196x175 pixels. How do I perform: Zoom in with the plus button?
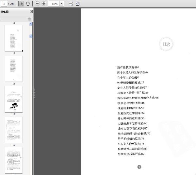pyautogui.click(x=44, y=4)
